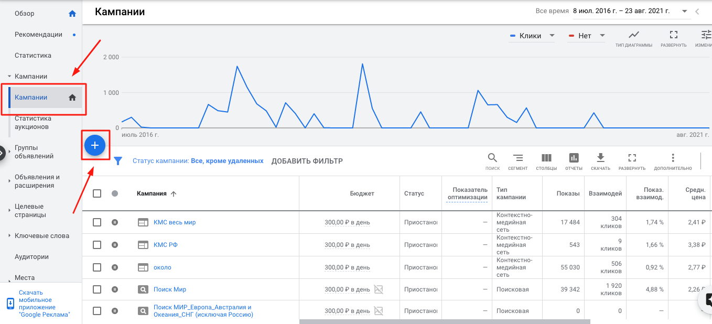Click Скачать мобильное приложение link

click(x=45, y=304)
